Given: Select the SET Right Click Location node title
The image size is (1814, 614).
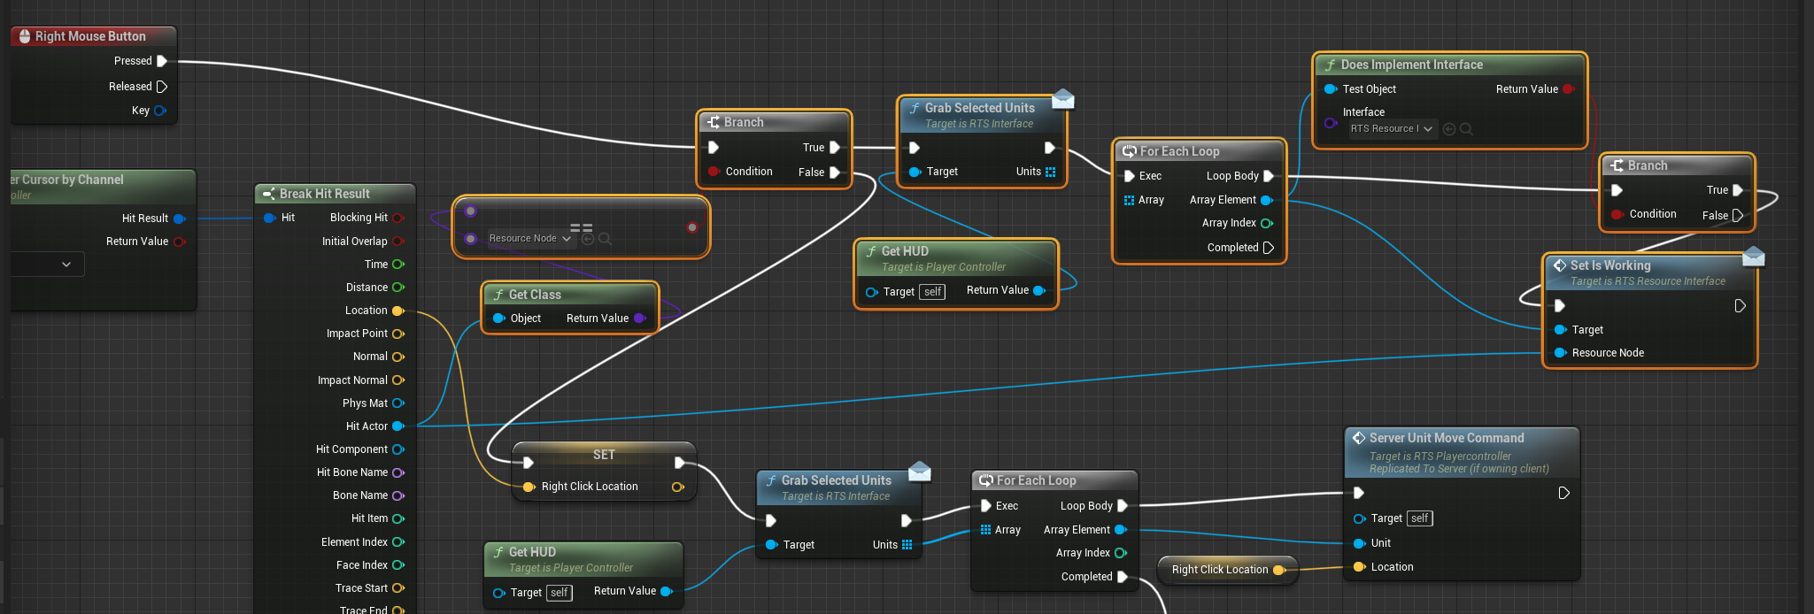Looking at the screenshot, I should coord(604,455).
